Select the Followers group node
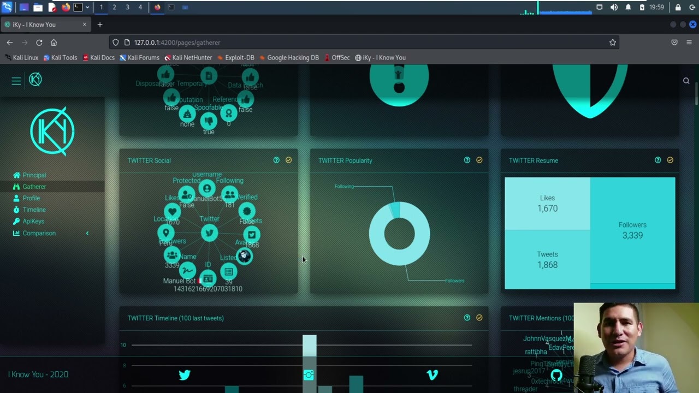Screen dimensions: 699x393 point(172,254)
